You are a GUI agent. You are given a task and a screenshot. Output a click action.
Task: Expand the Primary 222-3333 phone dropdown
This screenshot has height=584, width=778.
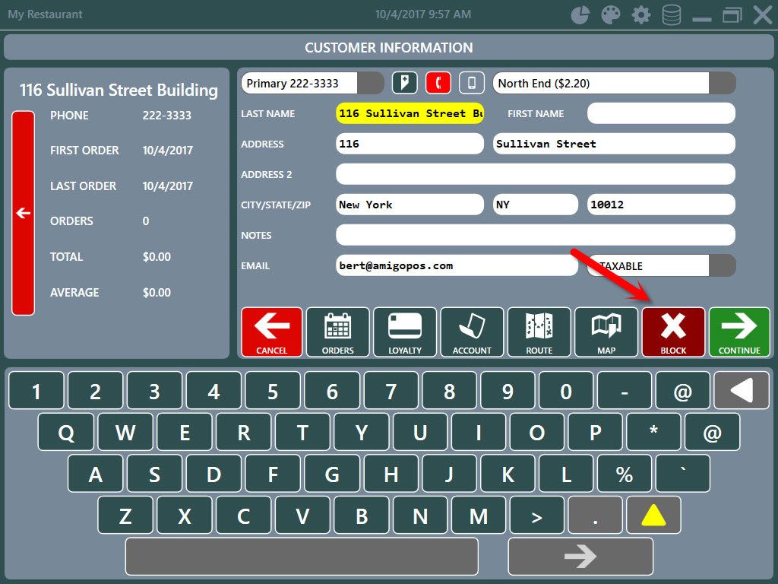[x=371, y=83]
